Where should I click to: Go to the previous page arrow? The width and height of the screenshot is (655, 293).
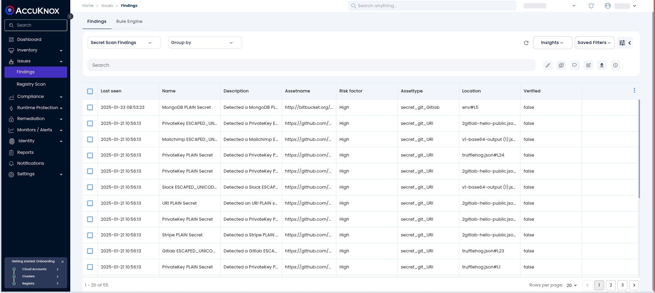point(587,285)
